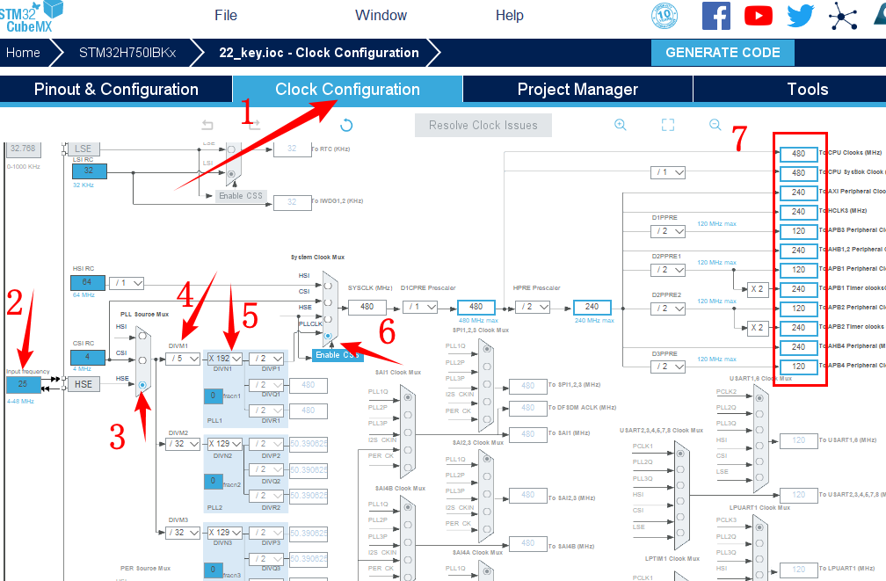
Task: Switch to the Project Manager tab
Action: (x=577, y=89)
